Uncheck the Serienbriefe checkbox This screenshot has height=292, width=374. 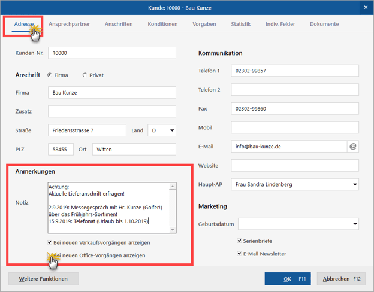(x=240, y=241)
